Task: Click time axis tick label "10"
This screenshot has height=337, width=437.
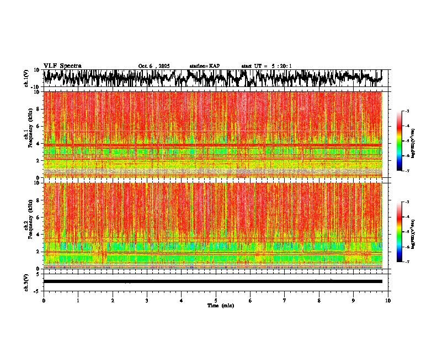Action: (388, 301)
